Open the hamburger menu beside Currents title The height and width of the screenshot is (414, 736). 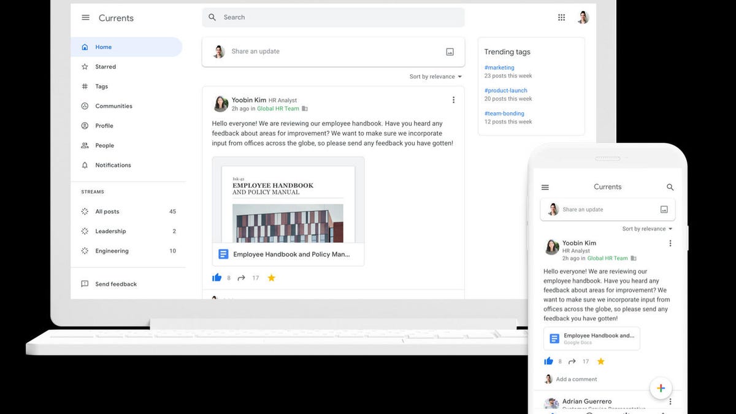[x=85, y=18]
